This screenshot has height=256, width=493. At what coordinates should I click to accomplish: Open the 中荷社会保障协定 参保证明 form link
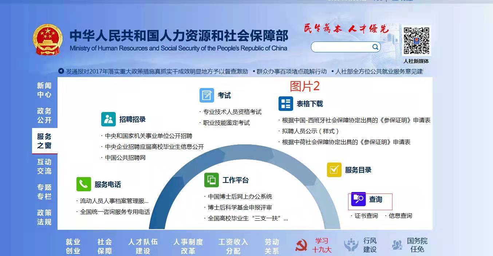coord(346,142)
